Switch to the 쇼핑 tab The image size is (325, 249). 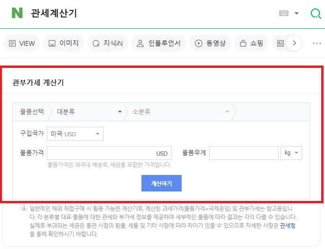coord(251,43)
